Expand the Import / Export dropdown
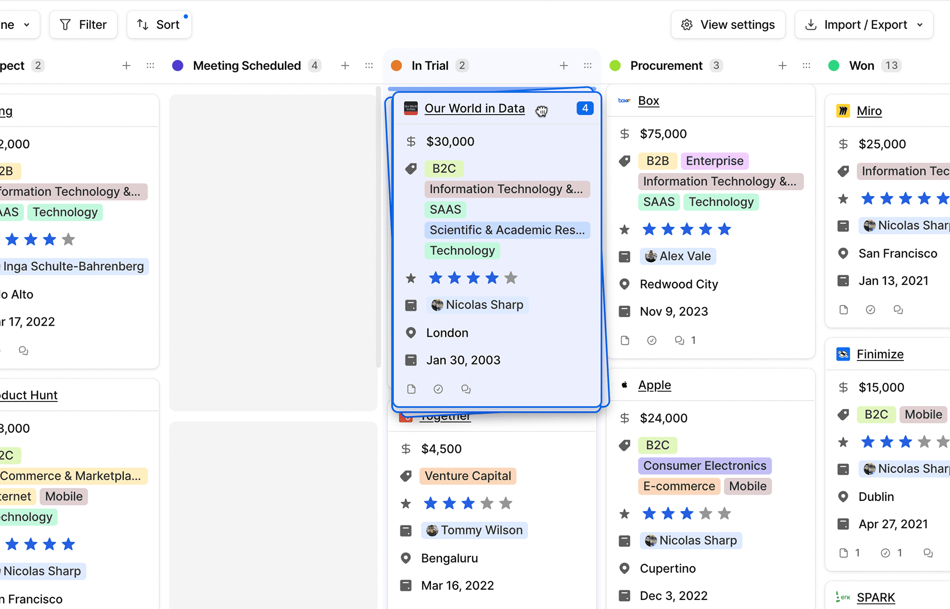 (x=864, y=25)
